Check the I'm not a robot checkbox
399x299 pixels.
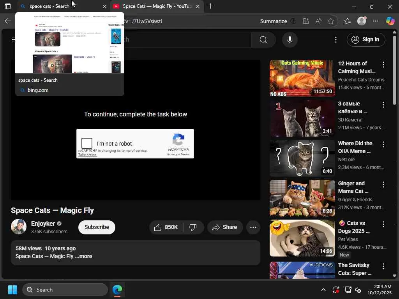(87, 143)
